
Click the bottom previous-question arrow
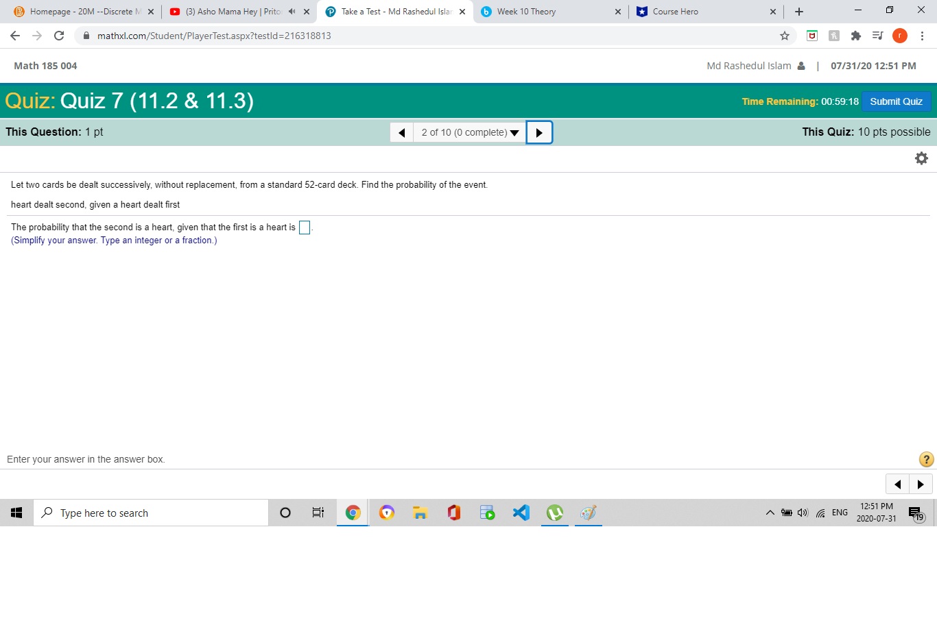(897, 484)
